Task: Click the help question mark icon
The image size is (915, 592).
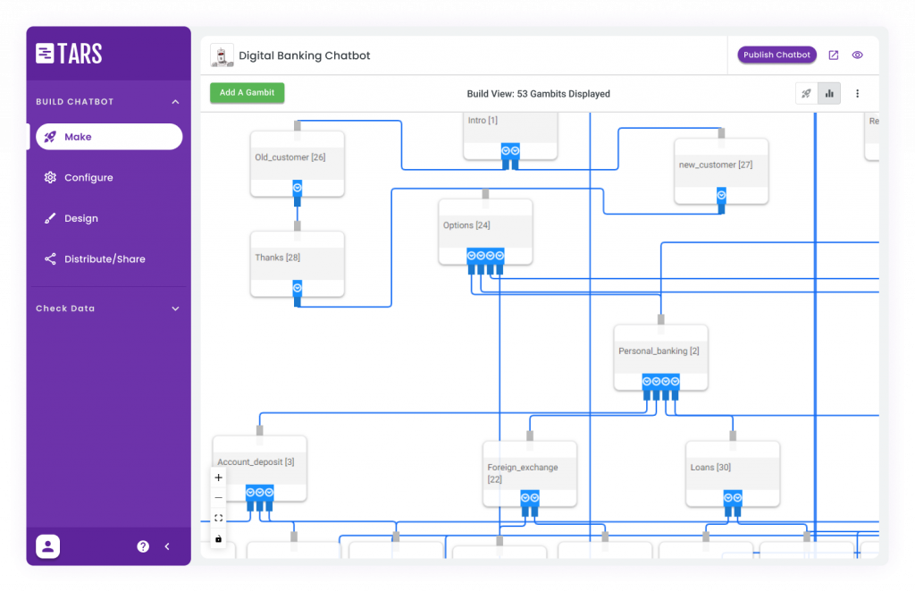Action: pyautogui.click(x=143, y=546)
